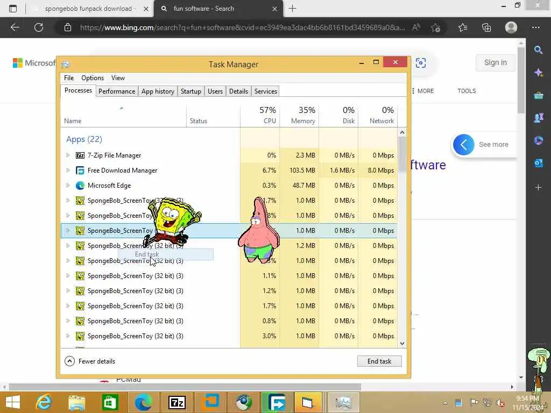
Task: Expand the SpongeBob_ScreenToy row showing 3.0% CPU
Action: coord(68,336)
